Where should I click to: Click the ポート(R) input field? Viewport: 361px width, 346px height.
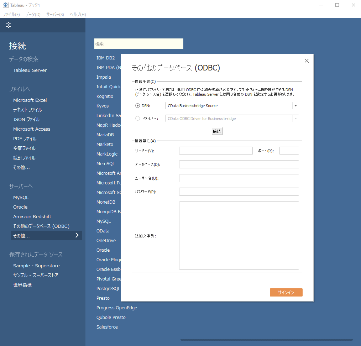(289, 151)
